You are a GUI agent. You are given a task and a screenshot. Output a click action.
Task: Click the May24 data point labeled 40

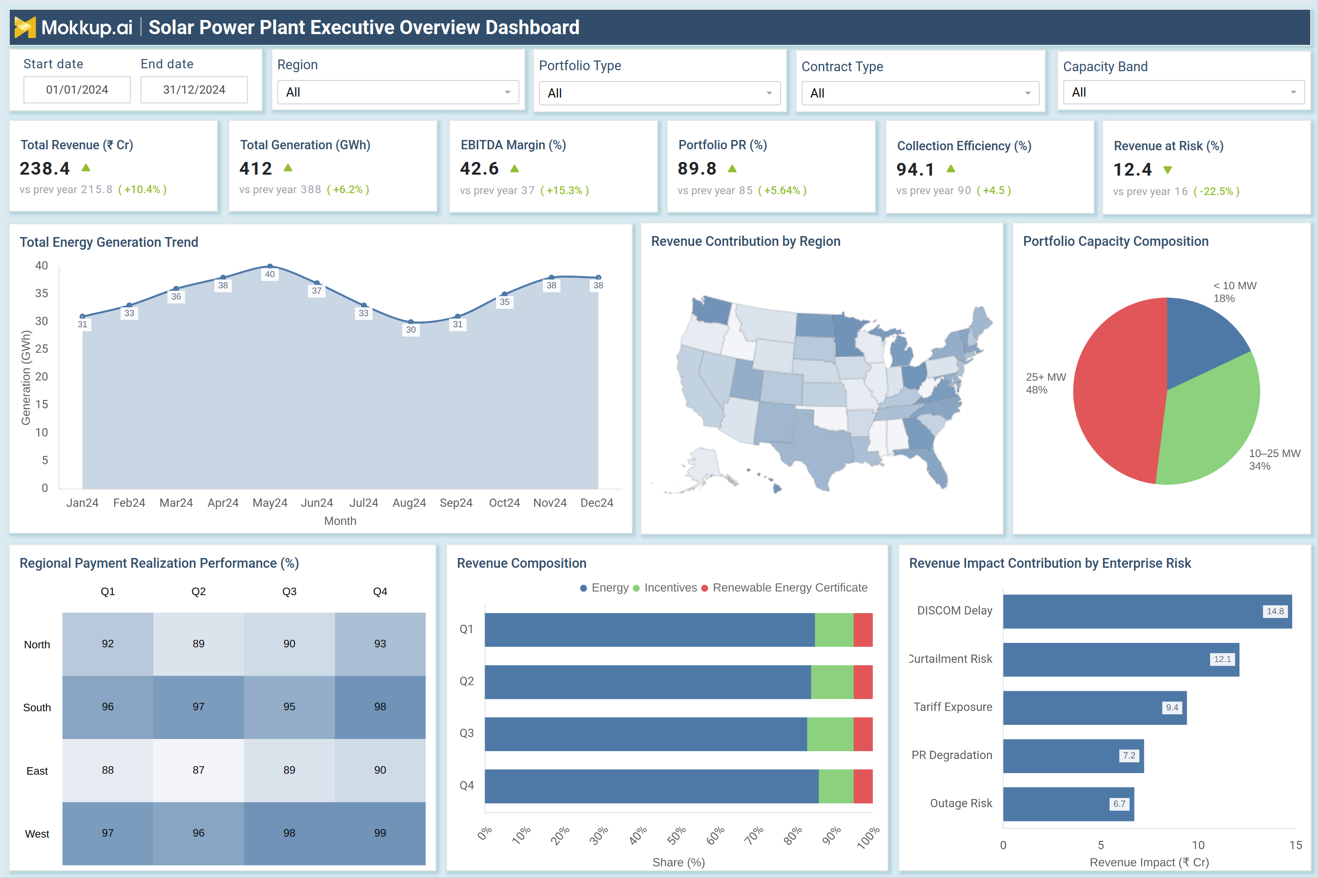pyautogui.click(x=270, y=266)
